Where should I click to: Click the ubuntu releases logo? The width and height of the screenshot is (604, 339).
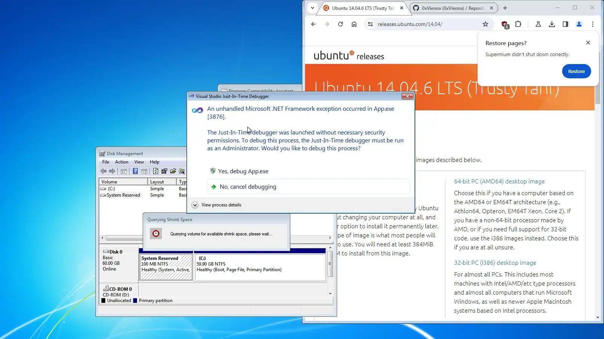[x=349, y=56]
